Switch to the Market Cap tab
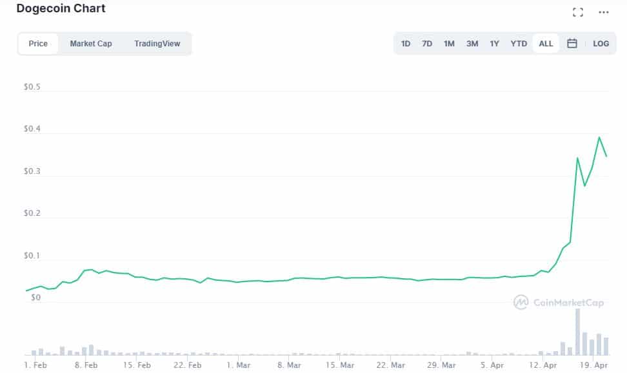The width and height of the screenshot is (627, 373). point(91,44)
